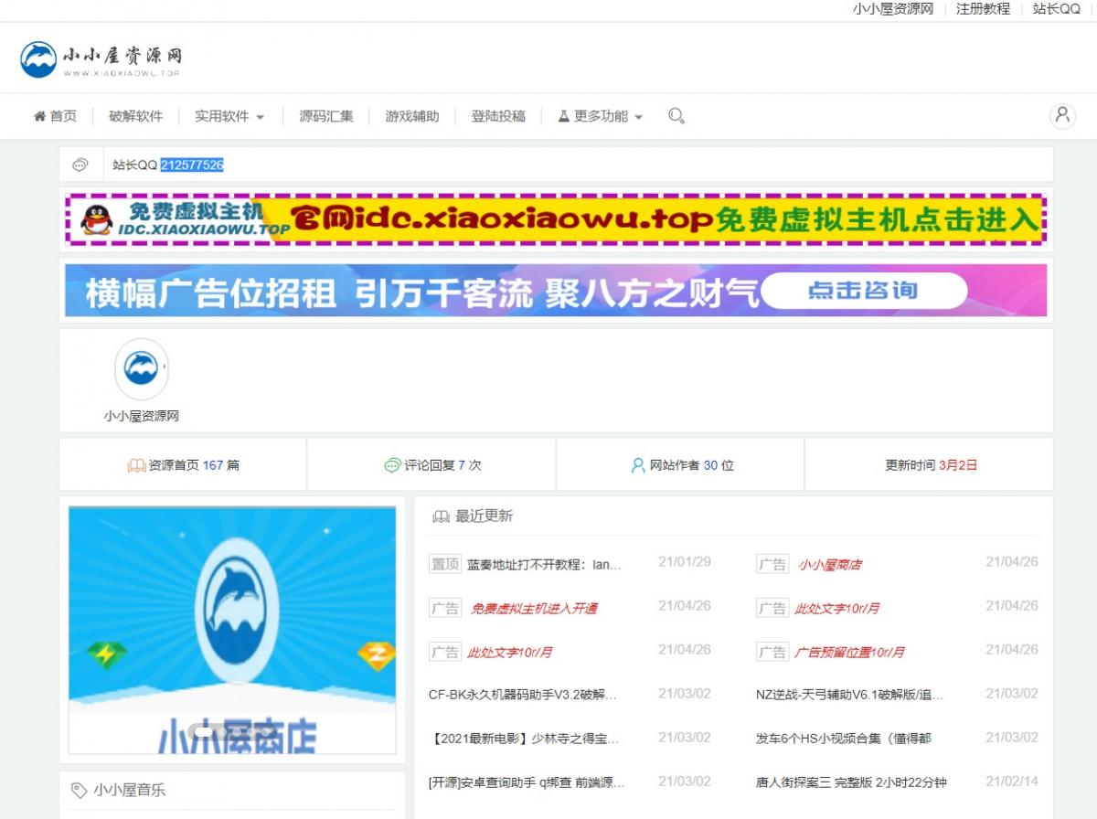Go to 游戏辅助 navigation item
1097x819 pixels.
pyautogui.click(x=411, y=116)
